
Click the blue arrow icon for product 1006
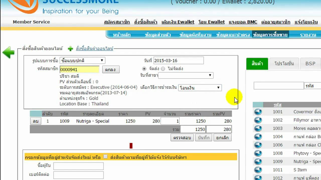(258, 145)
